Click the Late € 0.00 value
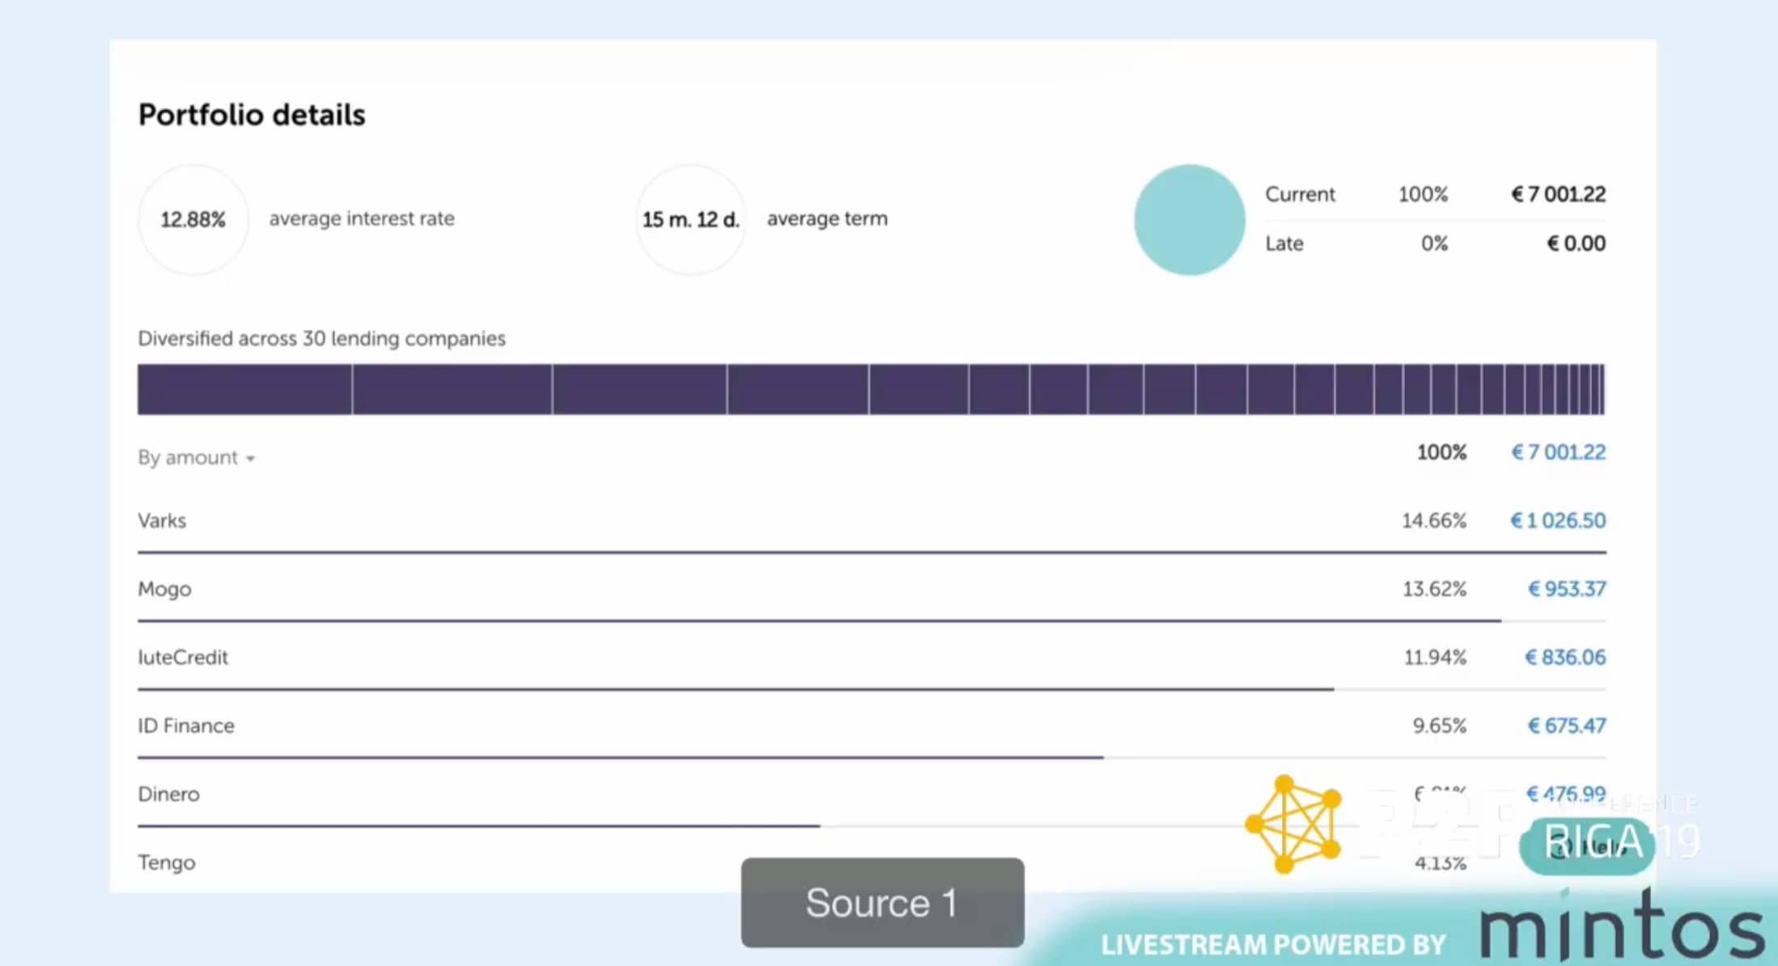This screenshot has height=966, width=1778. click(1576, 244)
